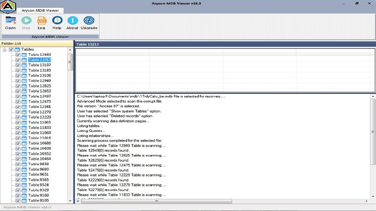Select Table 9105 in the folder list
Image resolution: width=376 pixels, height=211 pixels.
point(38,200)
